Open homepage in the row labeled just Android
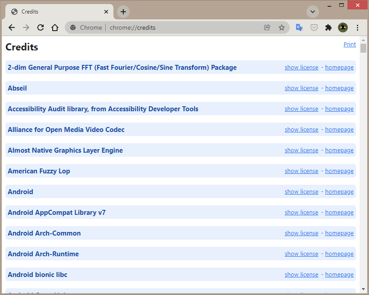 339,192
